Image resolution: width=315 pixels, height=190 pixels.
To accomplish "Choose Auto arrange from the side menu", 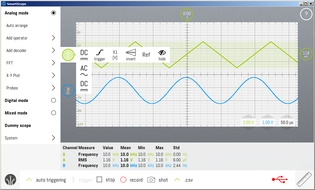I will [x=17, y=26].
